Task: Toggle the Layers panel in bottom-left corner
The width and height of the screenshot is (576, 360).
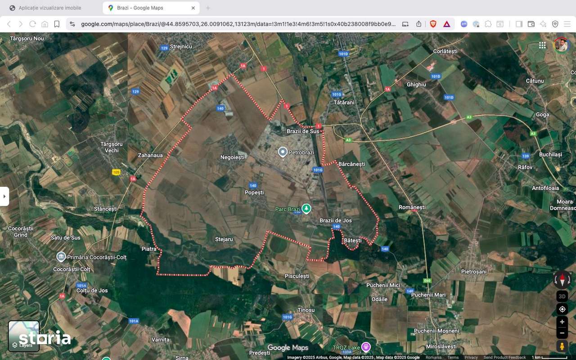Action: 23,335
